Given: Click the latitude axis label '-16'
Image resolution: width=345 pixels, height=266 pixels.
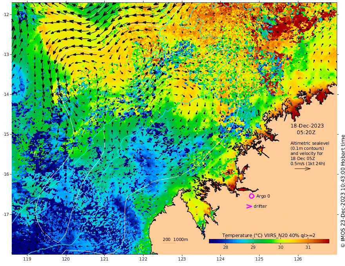Looking at the screenshot, I should tap(6, 174).
